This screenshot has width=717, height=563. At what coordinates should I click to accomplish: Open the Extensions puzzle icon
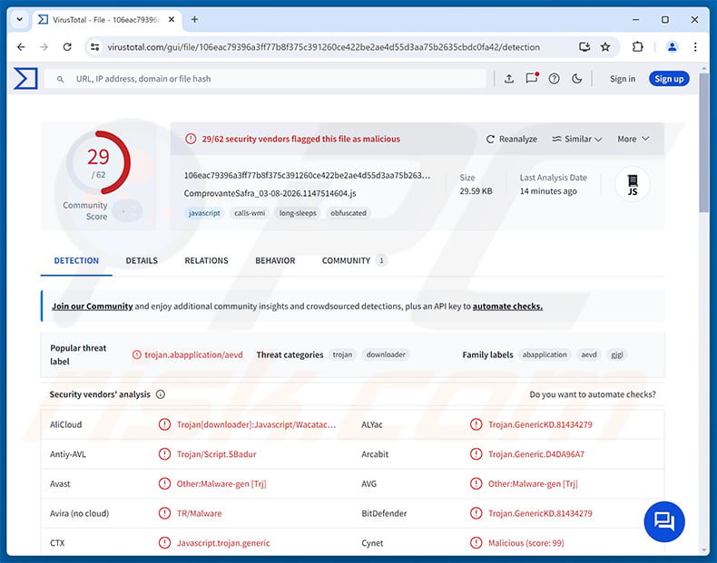click(x=637, y=47)
